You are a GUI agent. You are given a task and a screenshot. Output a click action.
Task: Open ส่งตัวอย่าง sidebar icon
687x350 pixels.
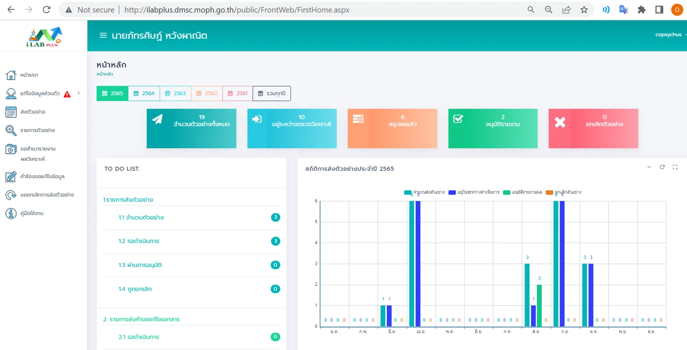tap(11, 112)
